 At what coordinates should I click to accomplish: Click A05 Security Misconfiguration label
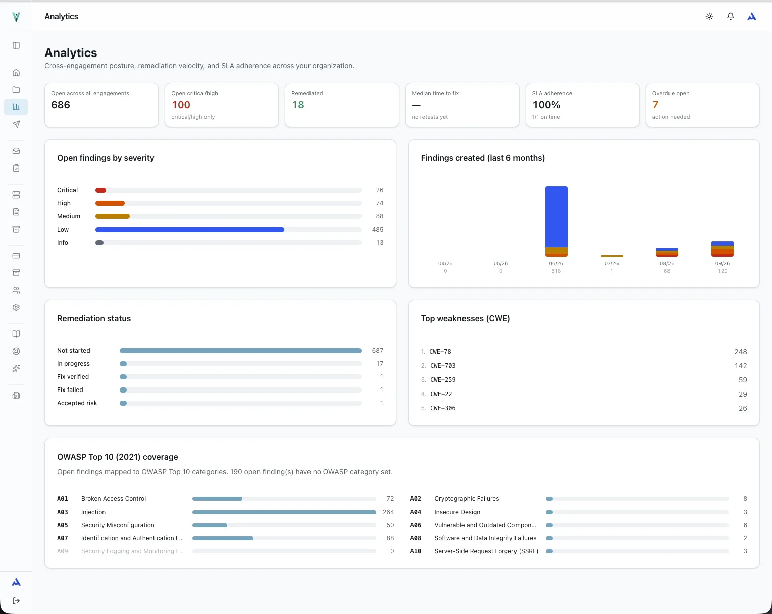coord(118,525)
